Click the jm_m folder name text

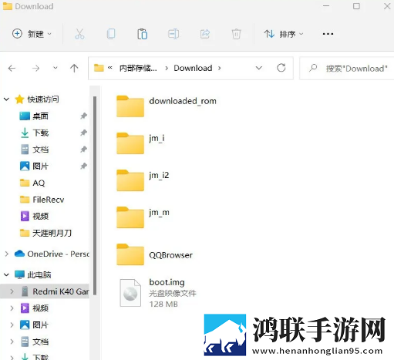159,213
